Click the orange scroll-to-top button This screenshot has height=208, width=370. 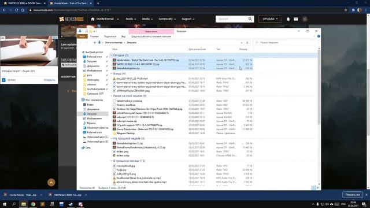click(x=51, y=183)
